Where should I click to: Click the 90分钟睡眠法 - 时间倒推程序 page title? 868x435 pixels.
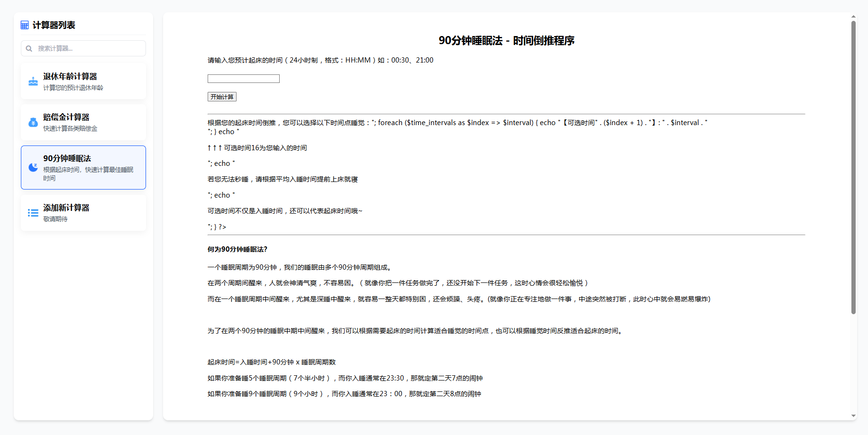point(506,41)
